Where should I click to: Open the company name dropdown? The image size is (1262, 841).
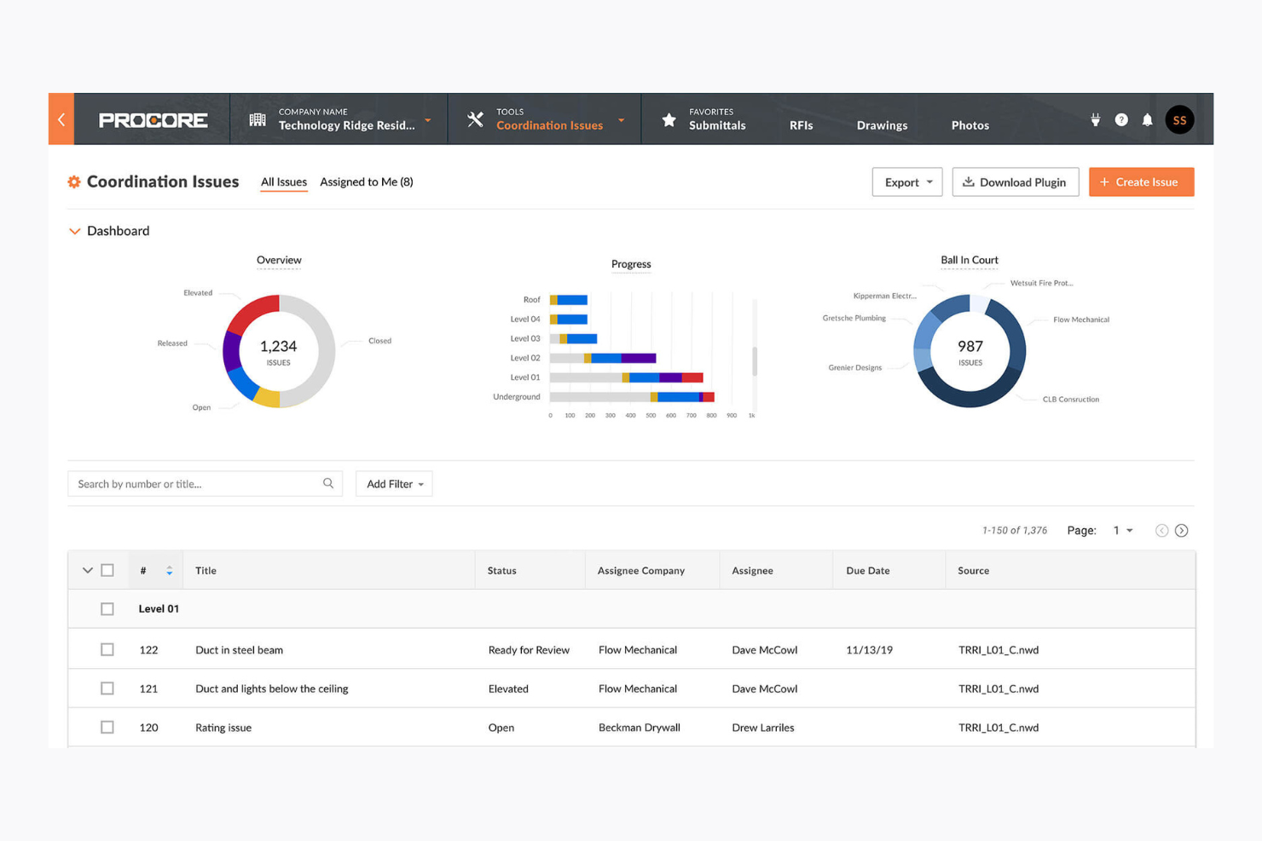(x=427, y=120)
